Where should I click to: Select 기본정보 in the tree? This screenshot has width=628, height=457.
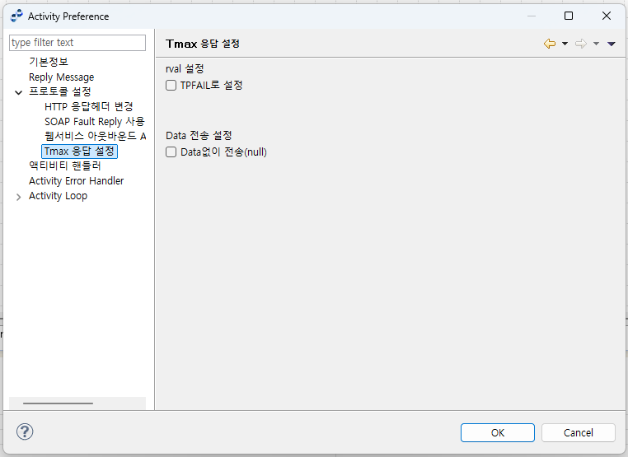(49, 62)
